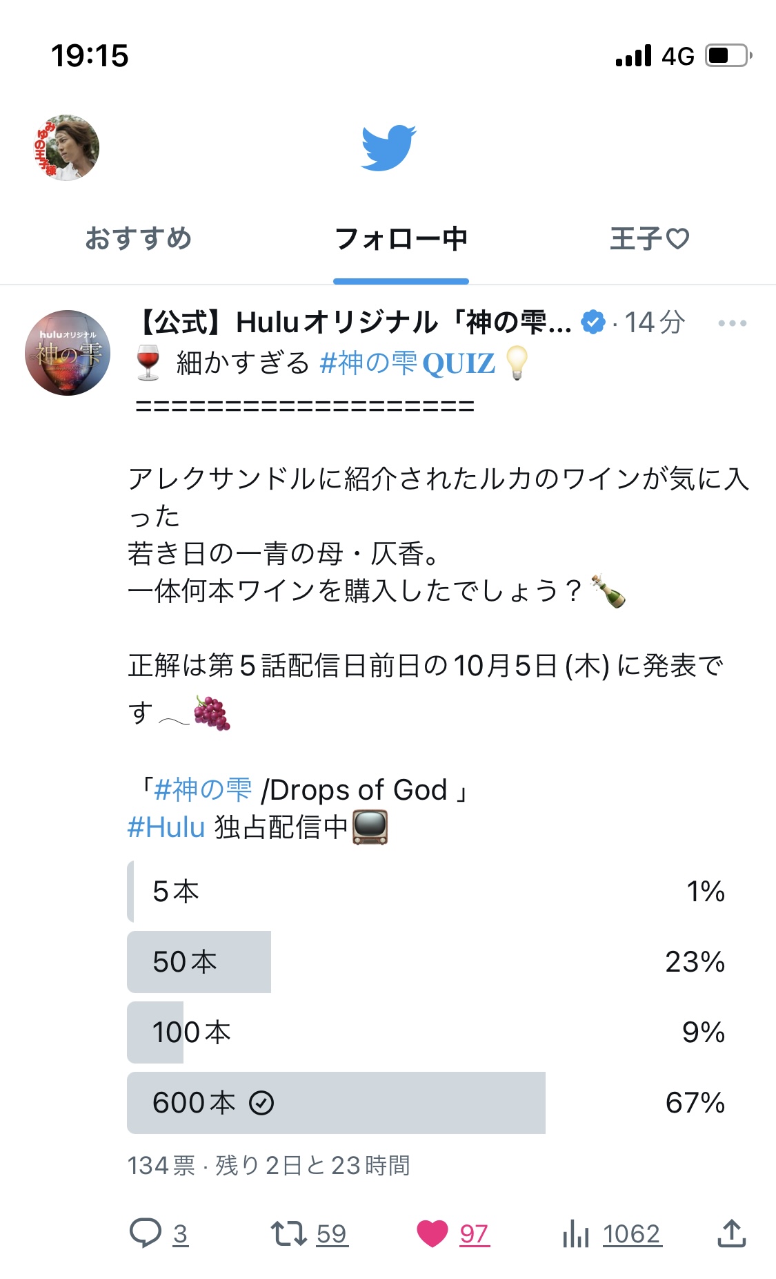Tap the share upload icon

(x=732, y=1233)
